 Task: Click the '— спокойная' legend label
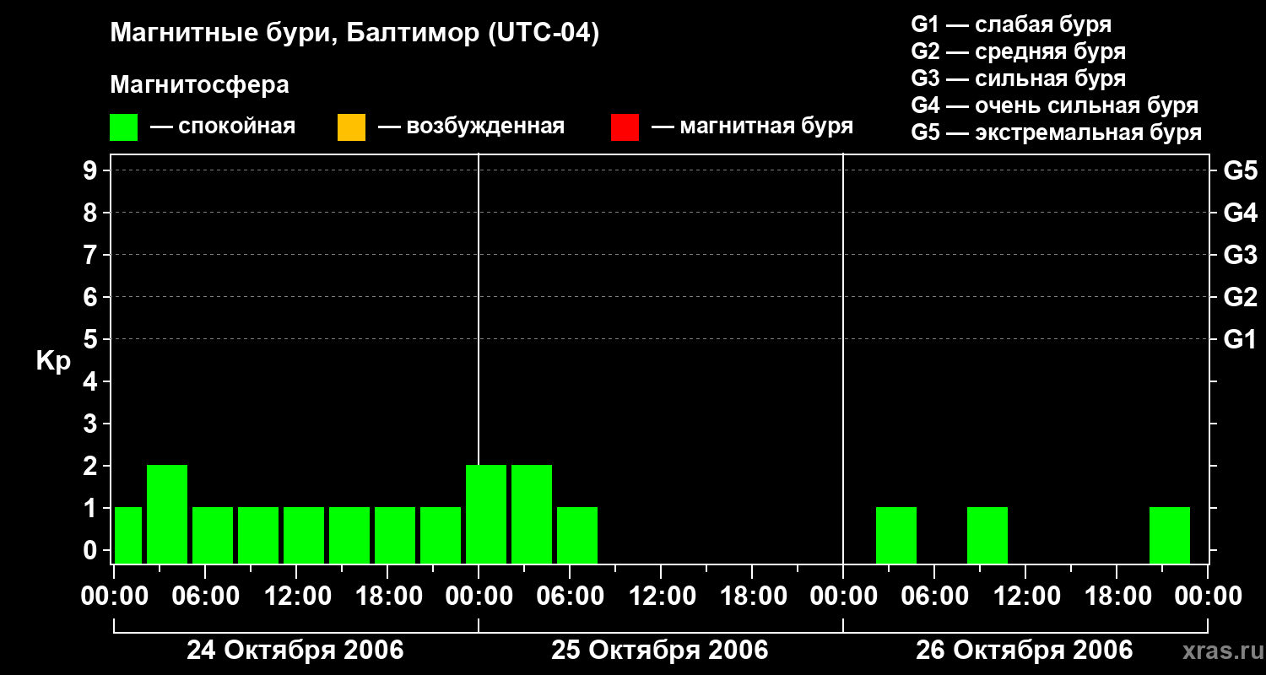tap(223, 127)
